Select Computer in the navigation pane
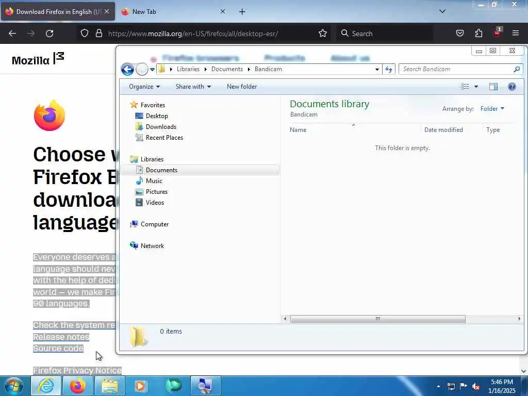The image size is (528, 396). [155, 224]
